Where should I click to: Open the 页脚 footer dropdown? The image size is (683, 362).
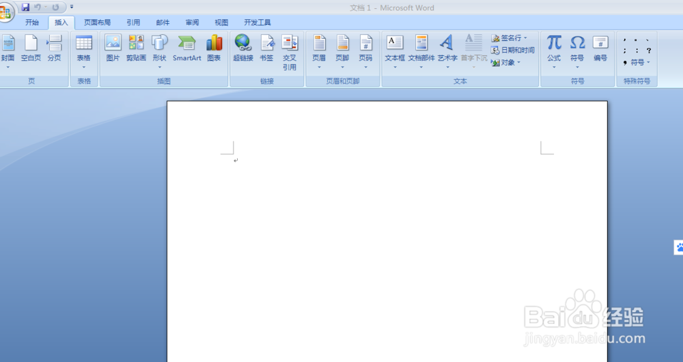coord(342,51)
